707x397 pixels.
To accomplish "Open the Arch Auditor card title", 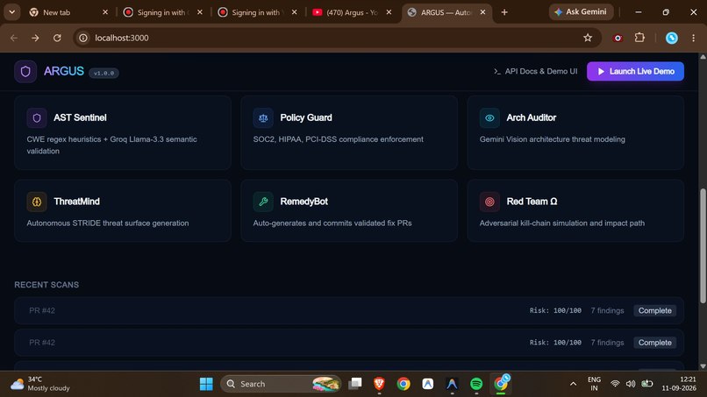I will 532,117.
